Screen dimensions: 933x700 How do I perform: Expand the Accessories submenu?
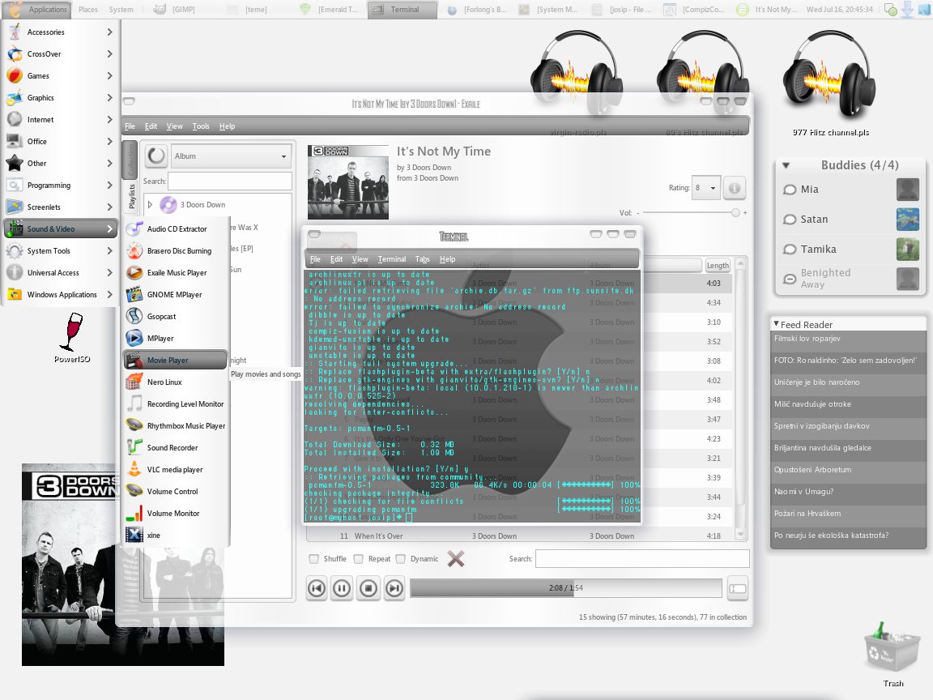click(x=59, y=32)
